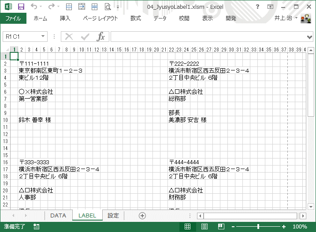Click the formula Cancel X icon
Viewport: 316px width, 232px height.
(69, 37)
